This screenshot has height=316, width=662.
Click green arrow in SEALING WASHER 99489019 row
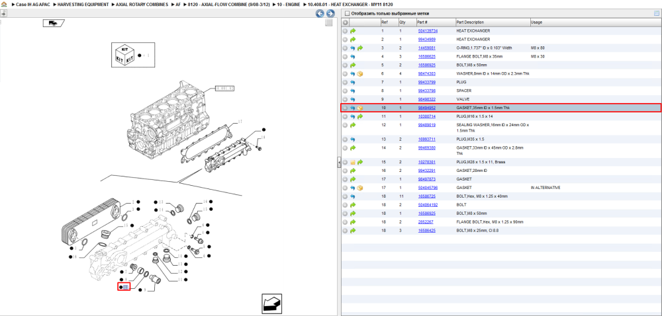(353, 125)
